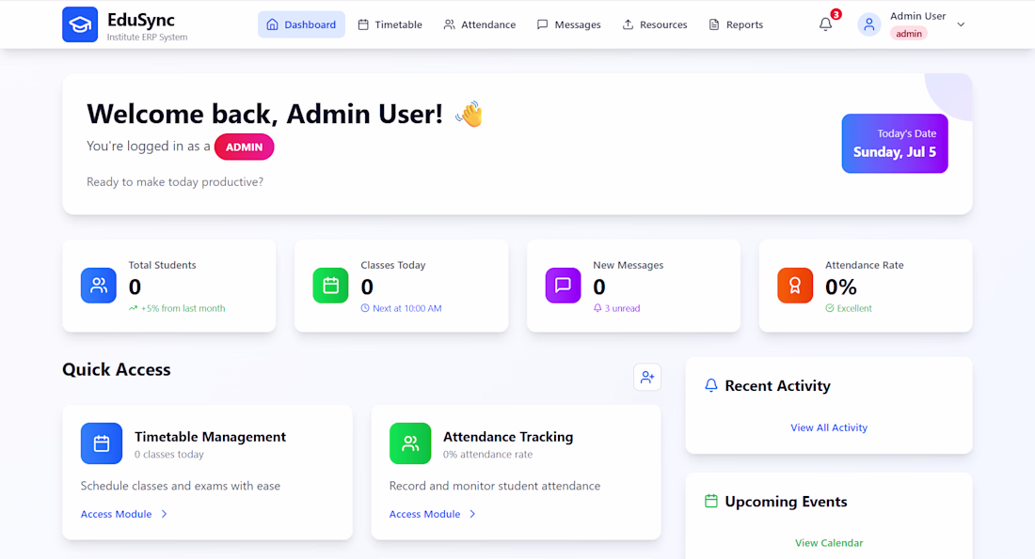Click the Today's Date Sunday, Jul 5 card
The height and width of the screenshot is (559, 1035).
(x=895, y=144)
